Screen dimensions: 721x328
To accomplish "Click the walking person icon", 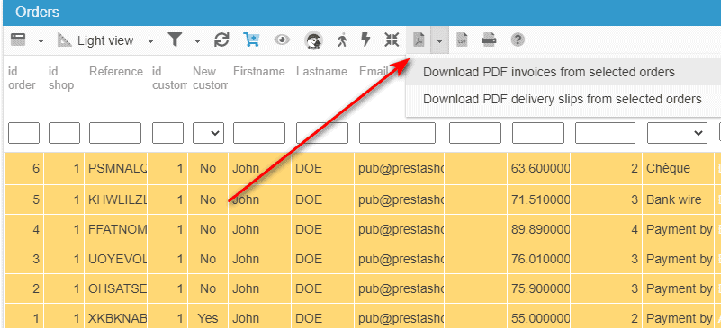I will (341, 40).
